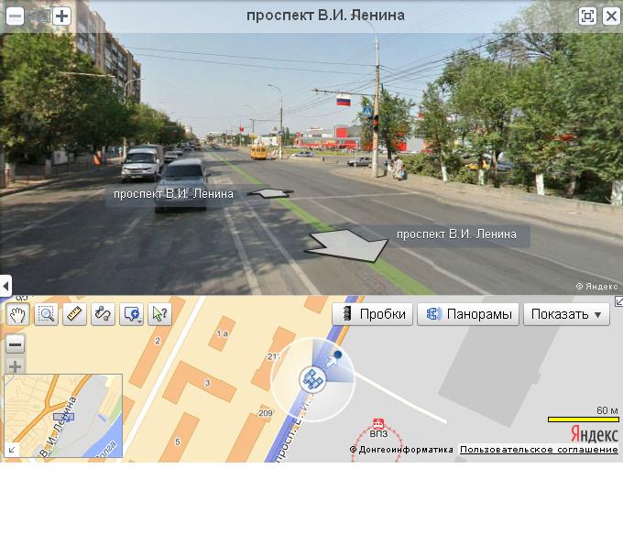This screenshot has height=534, width=623.
Task: Open Пользовательское соглашение link
Action: [539, 450]
